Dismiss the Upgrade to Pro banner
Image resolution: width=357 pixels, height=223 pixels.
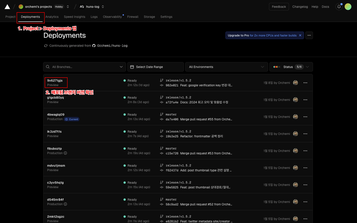pyautogui.click(x=300, y=35)
